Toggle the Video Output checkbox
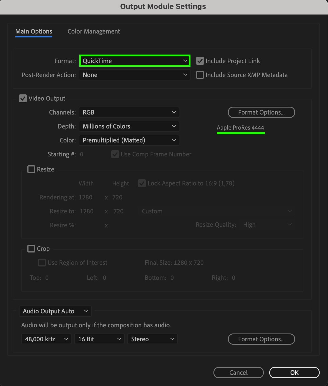328x386 pixels. click(x=23, y=98)
